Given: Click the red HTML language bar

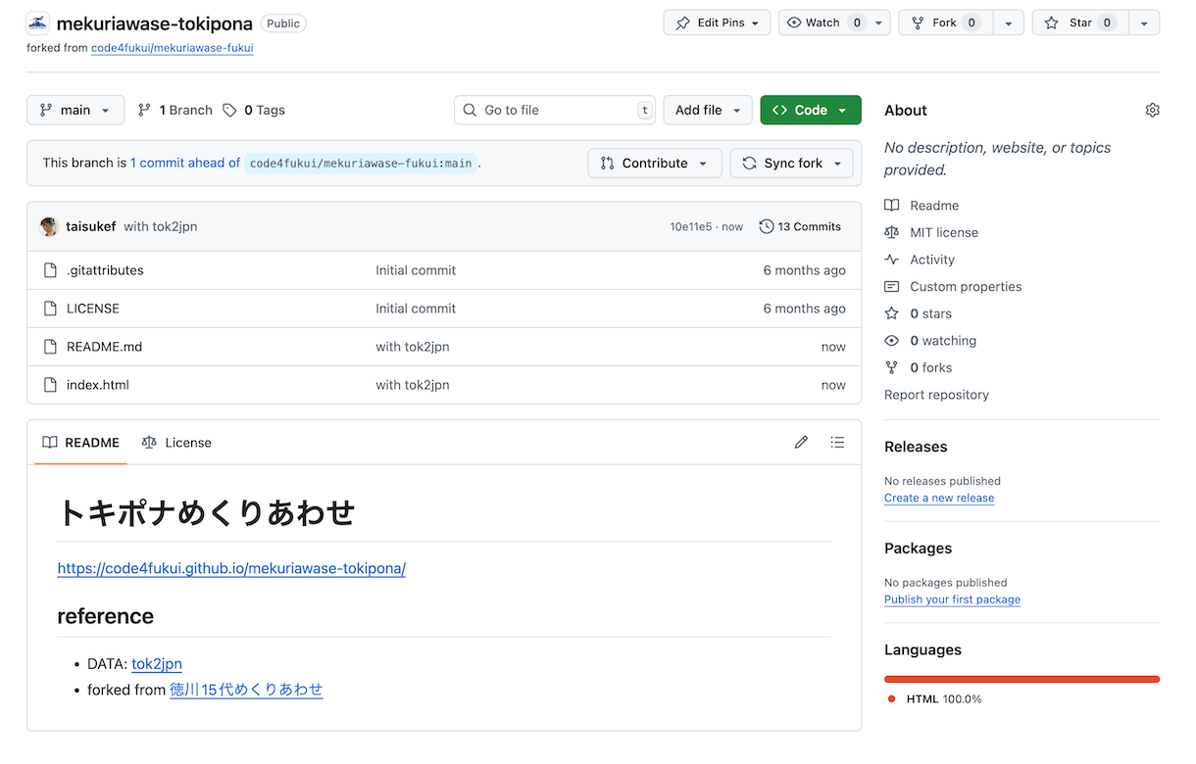Looking at the screenshot, I should [1022, 679].
